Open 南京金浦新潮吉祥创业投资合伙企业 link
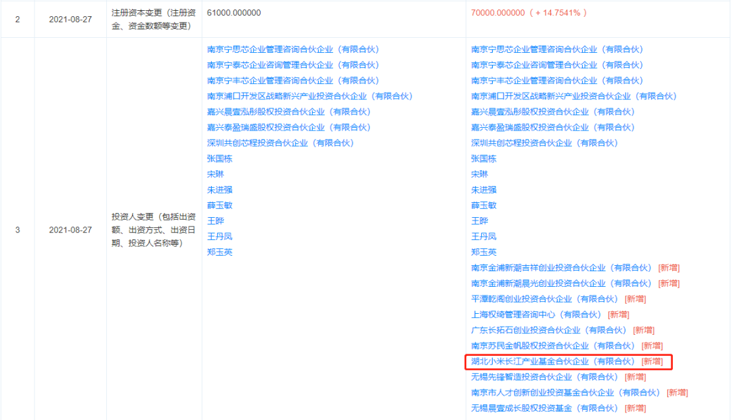Screen dimensions: 731x420 click(x=561, y=268)
